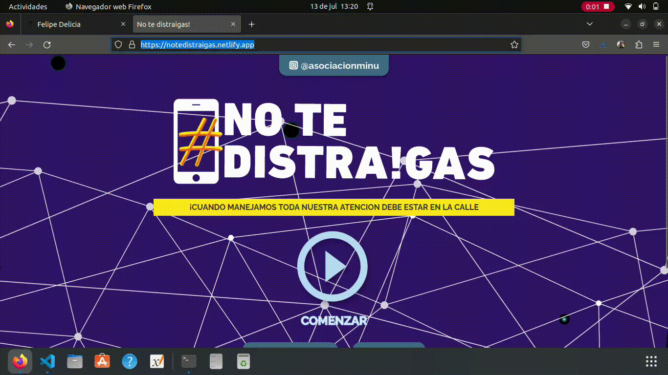Image resolution: width=668 pixels, height=375 pixels.
Task: Click the notification bell icon
Action: [x=370, y=6]
